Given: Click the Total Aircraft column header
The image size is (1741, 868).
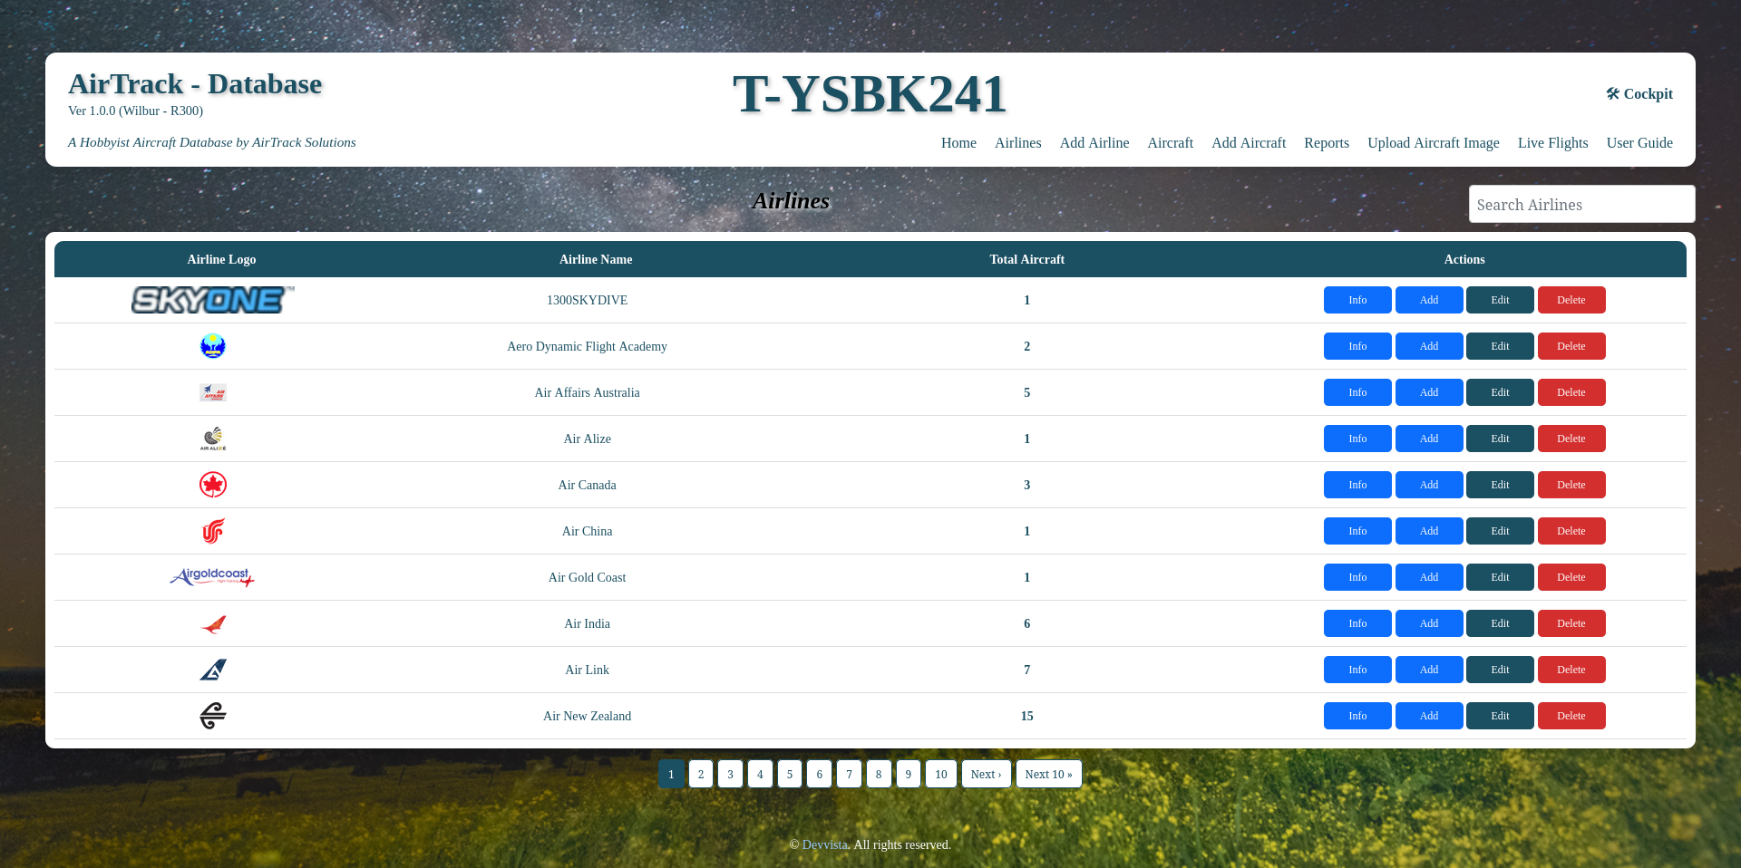Looking at the screenshot, I should pos(1027,259).
